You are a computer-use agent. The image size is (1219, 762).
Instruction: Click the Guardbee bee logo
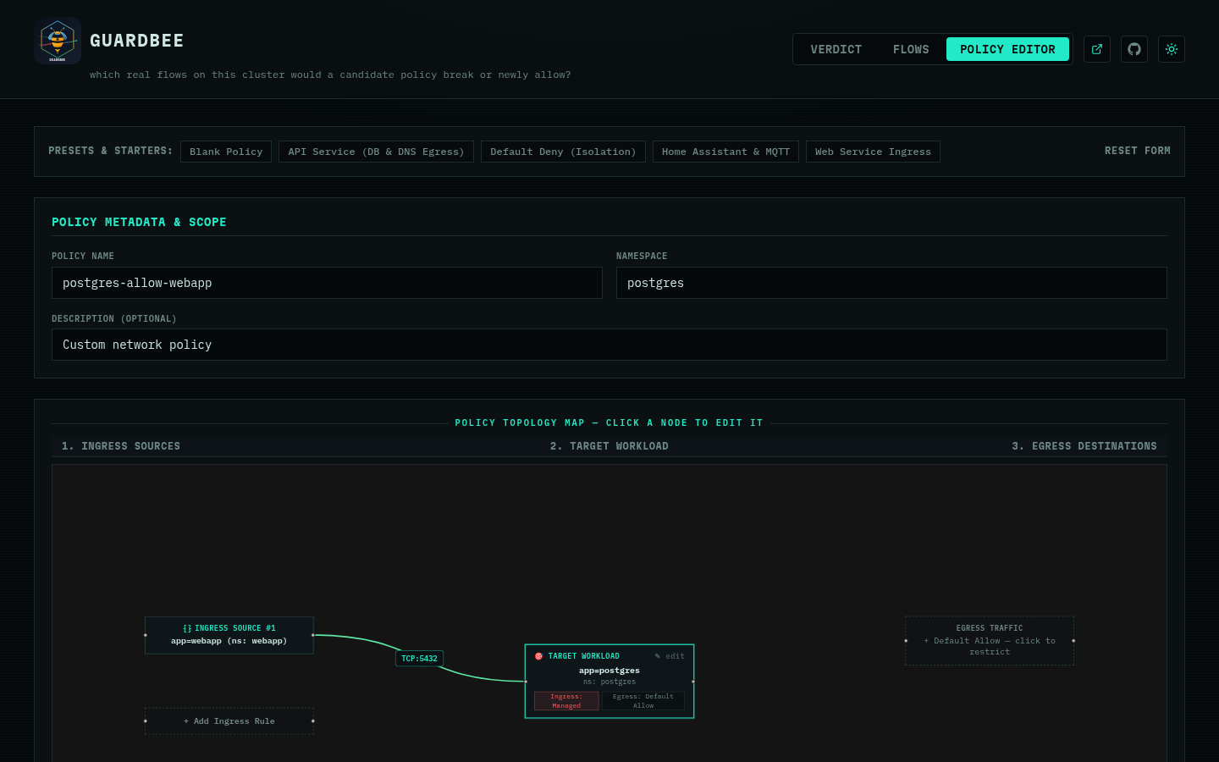point(58,41)
